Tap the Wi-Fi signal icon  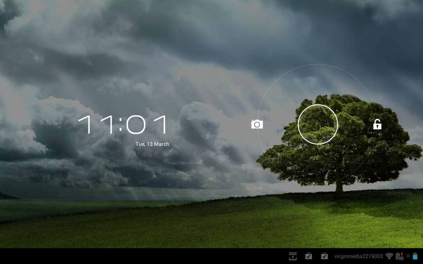[389, 256]
